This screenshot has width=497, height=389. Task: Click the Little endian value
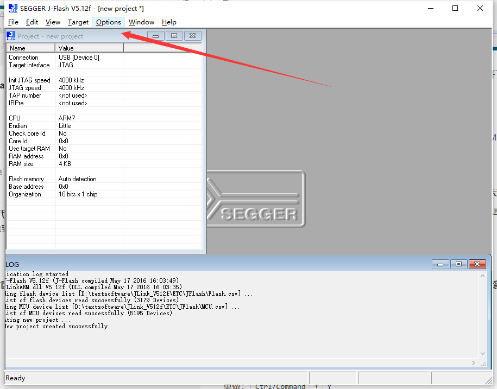pos(65,126)
